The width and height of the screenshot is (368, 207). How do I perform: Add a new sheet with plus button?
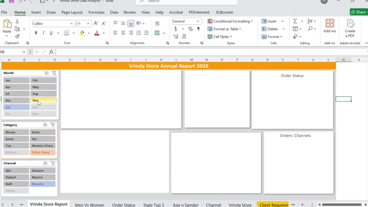pos(302,205)
